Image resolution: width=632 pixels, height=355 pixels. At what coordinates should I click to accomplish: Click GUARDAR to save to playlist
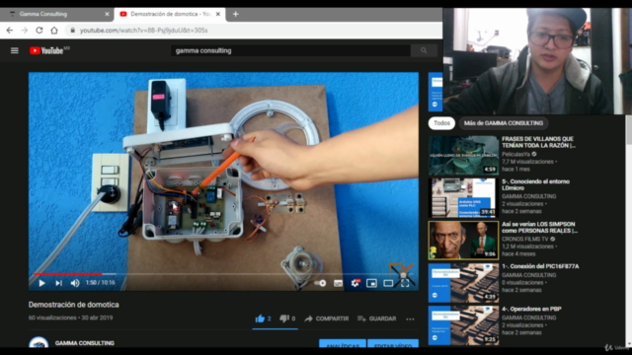point(377,319)
